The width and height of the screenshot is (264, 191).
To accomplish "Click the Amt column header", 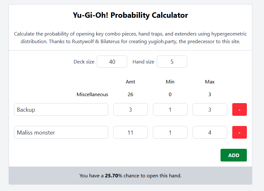I will click(x=130, y=82).
